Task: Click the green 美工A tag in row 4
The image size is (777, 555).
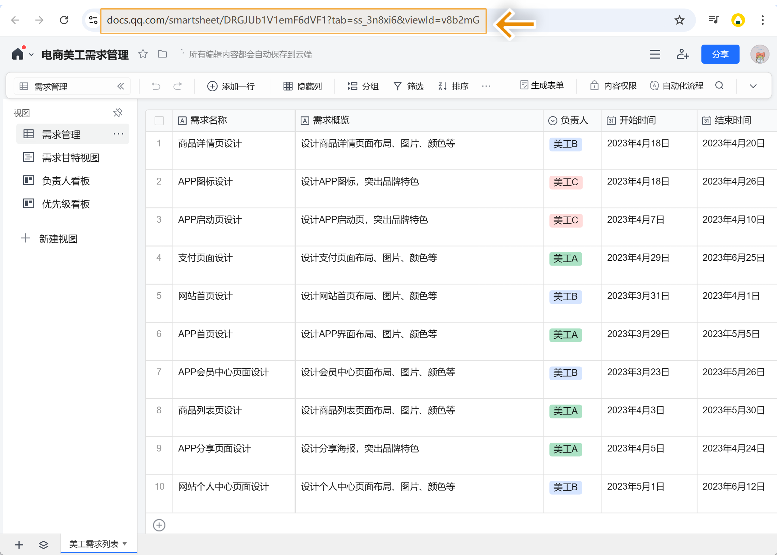Action: click(x=565, y=258)
